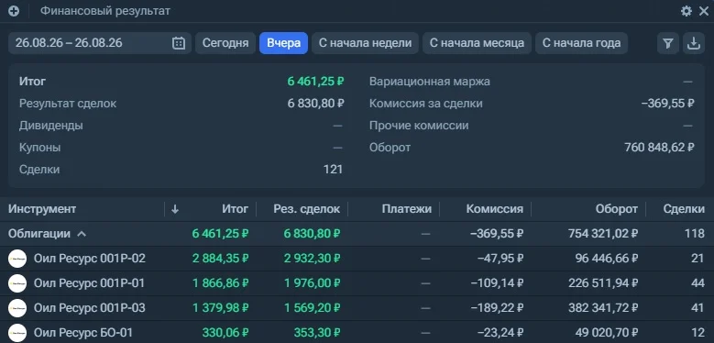Image resolution: width=714 pixels, height=343 pixels.
Task: Sort by Итог column header
Action: (235, 209)
